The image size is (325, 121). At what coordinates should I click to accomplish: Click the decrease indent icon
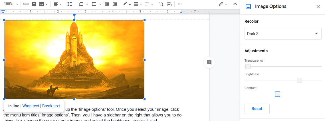click(x=107, y=4)
